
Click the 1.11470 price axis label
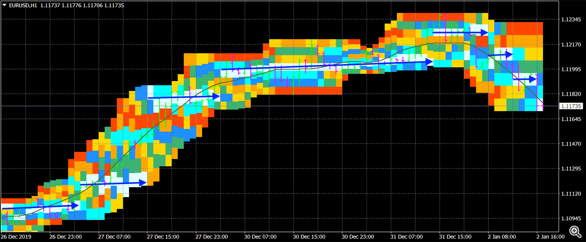pos(570,144)
